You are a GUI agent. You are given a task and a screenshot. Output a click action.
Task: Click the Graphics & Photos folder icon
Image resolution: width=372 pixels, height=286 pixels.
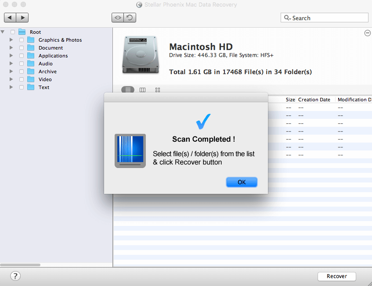click(x=31, y=40)
